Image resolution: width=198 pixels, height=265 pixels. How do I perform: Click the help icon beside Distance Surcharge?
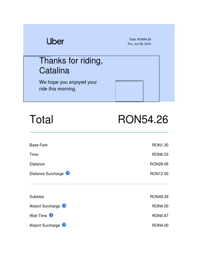point(68,173)
